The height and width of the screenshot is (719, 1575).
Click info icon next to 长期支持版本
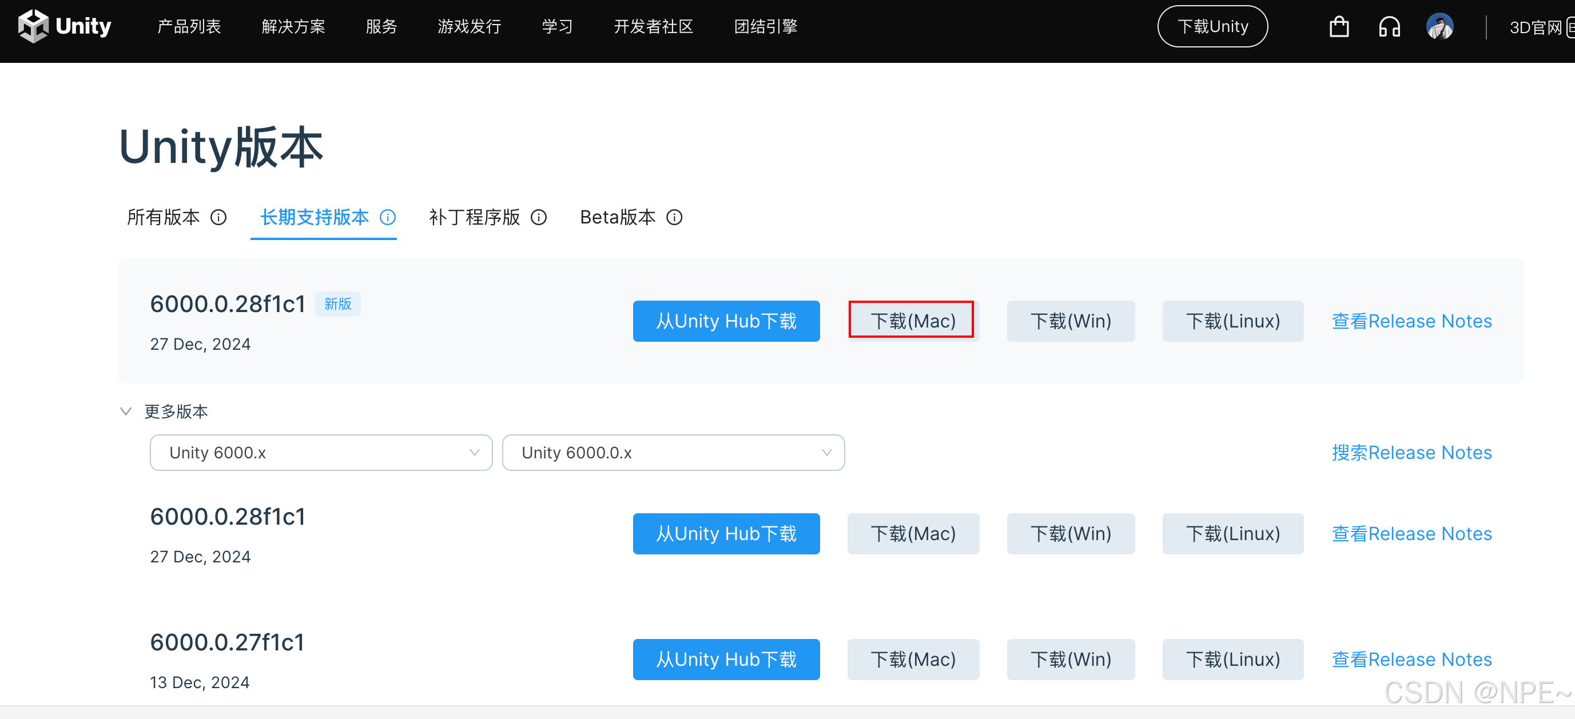point(388,217)
